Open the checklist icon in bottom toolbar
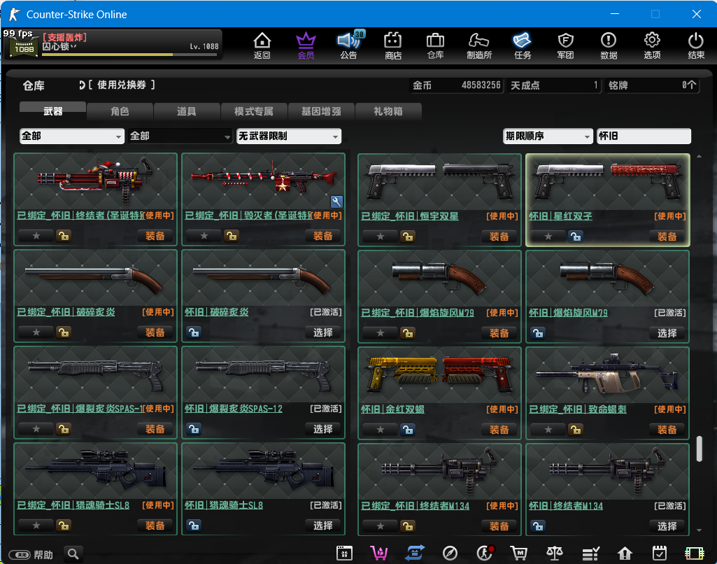The image size is (717, 564). click(x=590, y=554)
